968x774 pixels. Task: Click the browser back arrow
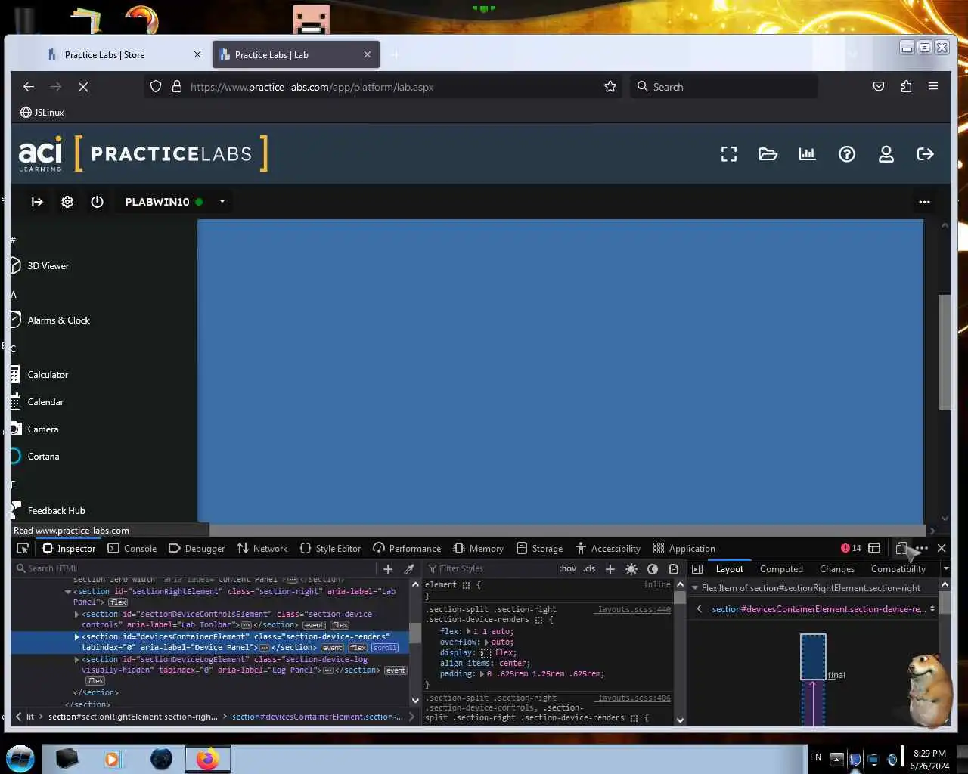click(29, 87)
